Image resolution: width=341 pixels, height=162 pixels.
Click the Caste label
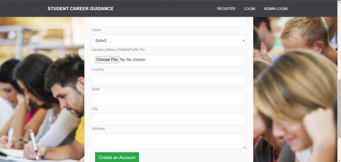pos(96,30)
